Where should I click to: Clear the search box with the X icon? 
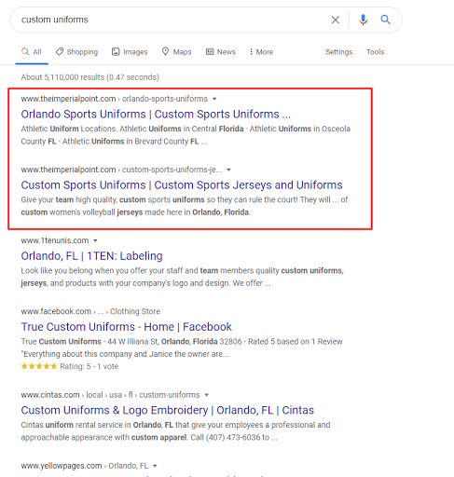(335, 20)
